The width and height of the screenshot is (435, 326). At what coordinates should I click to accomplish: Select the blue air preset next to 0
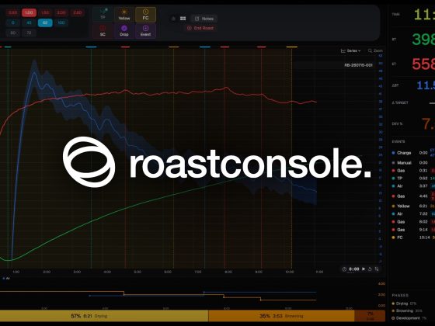pos(29,23)
